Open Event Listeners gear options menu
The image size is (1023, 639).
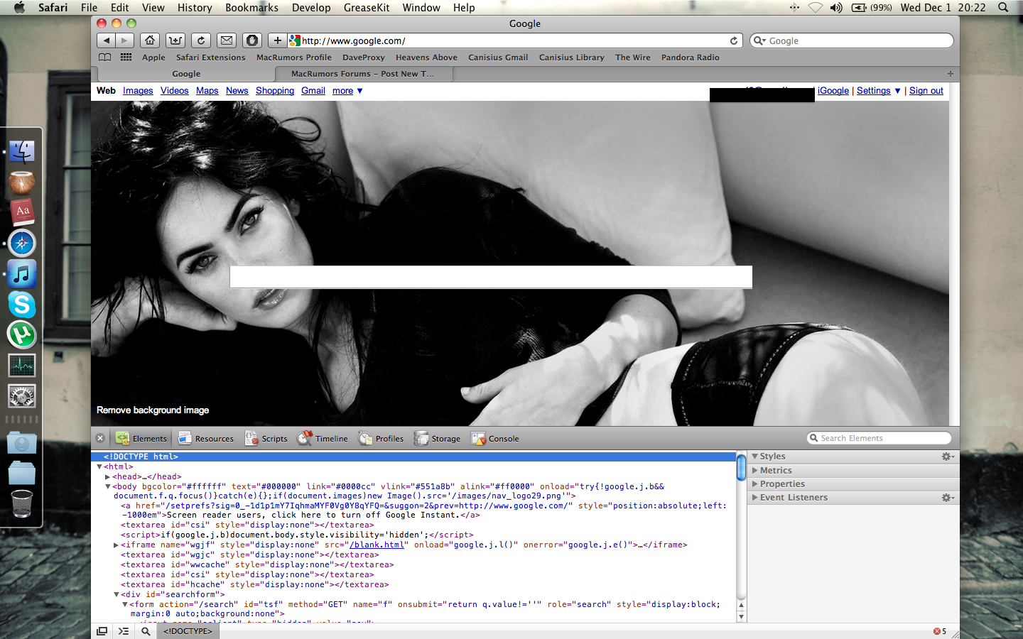point(948,498)
